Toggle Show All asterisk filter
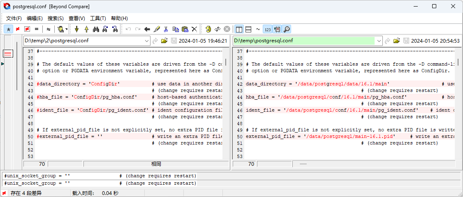Screen dimensions: 463x197 [8, 29]
